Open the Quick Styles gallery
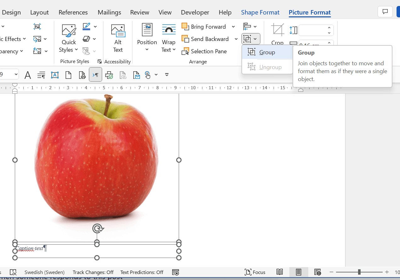400x280 pixels. click(69, 38)
